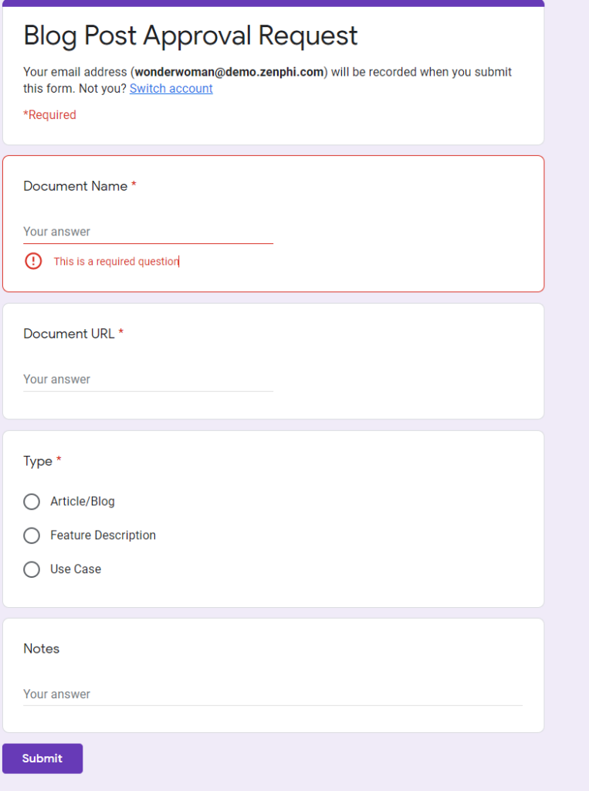The height and width of the screenshot is (791, 589).
Task: Click the required question error icon
Action: (32, 261)
